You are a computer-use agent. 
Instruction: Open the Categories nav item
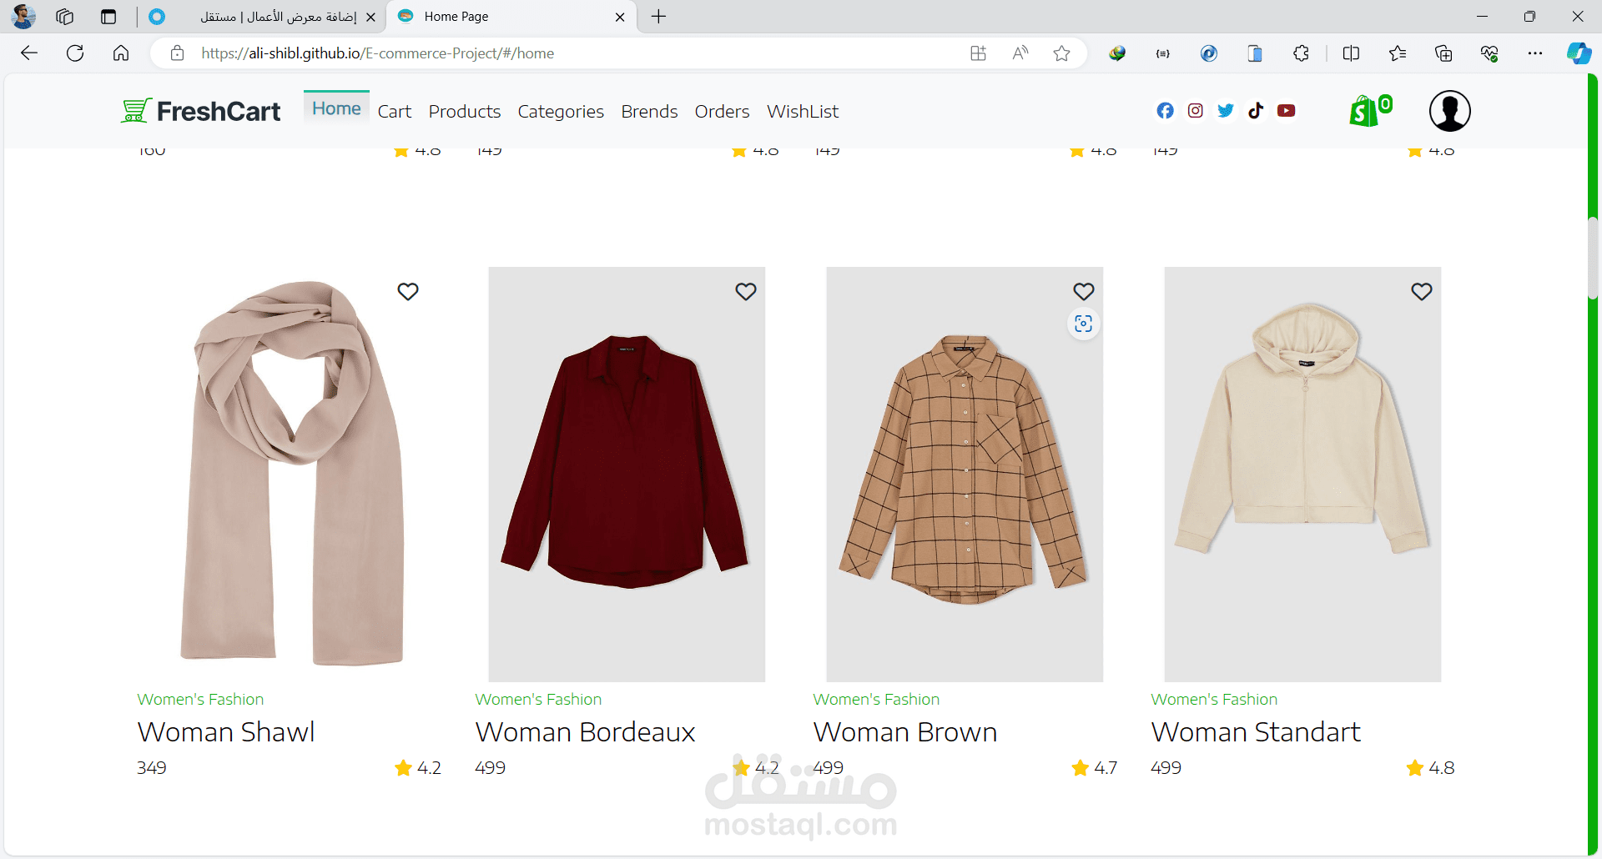tap(561, 112)
